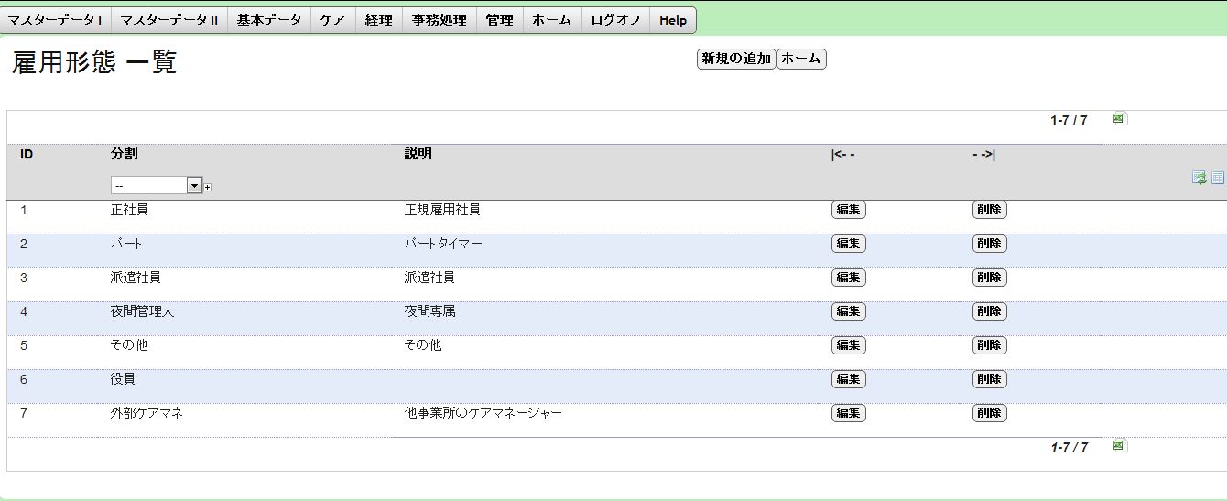
Task: Click 編集 for the 夜間管理人 row
Action: click(x=849, y=311)
